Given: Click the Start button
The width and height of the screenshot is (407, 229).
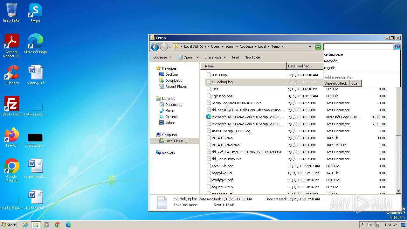Looking at the screenshot, I should 9,225.
